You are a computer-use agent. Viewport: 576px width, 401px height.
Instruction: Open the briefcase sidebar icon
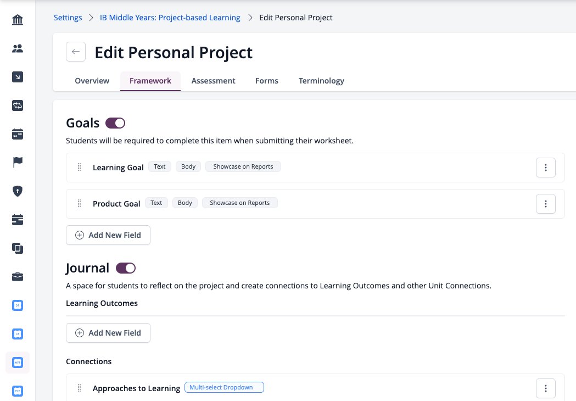point(17,277)
